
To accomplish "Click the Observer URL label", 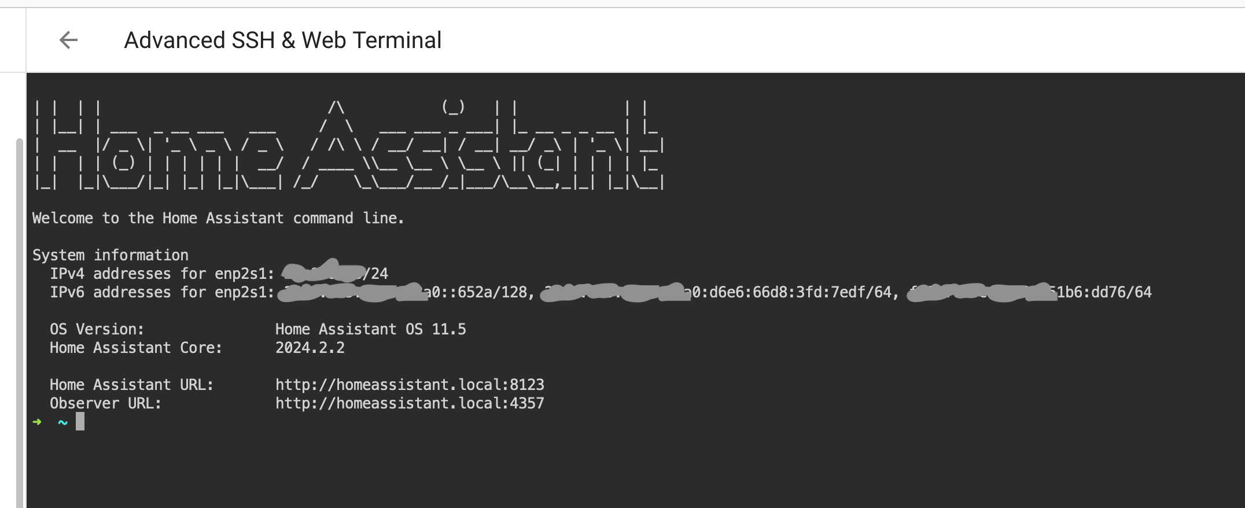I will click(106, 403).
